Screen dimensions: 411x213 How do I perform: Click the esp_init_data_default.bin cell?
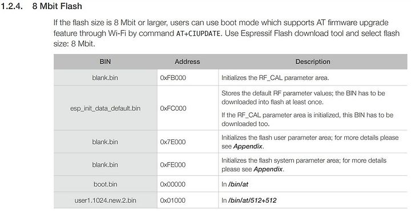pos(105,108)
